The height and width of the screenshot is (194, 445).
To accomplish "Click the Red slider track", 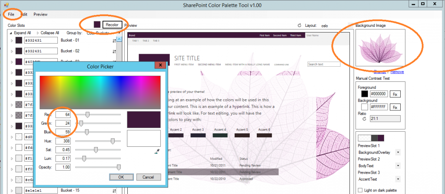I will [x=98, y=114].
